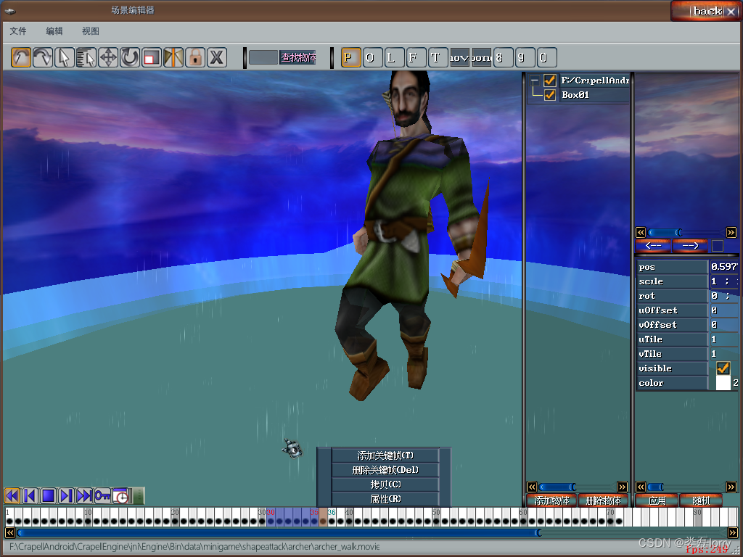
Task: Click the 随机 random button
Action: pyautogui.click(x=701, y=500)
